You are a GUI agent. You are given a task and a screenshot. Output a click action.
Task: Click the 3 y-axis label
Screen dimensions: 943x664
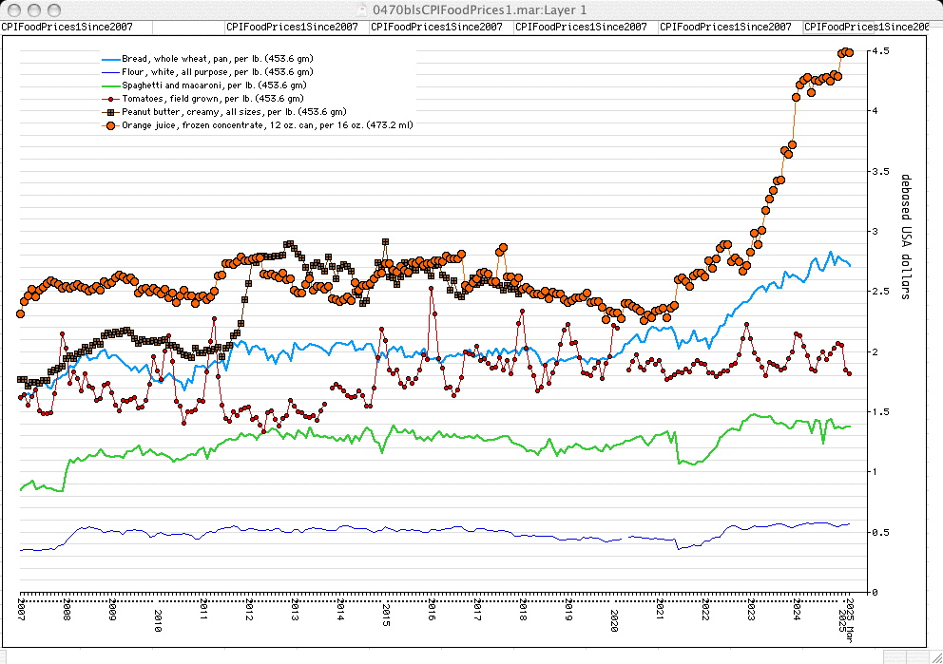pos(876,232)
